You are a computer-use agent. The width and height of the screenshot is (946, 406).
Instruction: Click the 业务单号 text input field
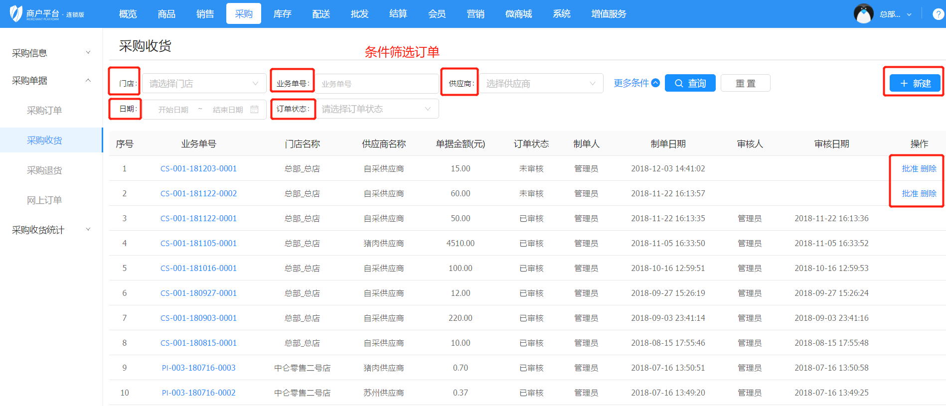point(376,84)
